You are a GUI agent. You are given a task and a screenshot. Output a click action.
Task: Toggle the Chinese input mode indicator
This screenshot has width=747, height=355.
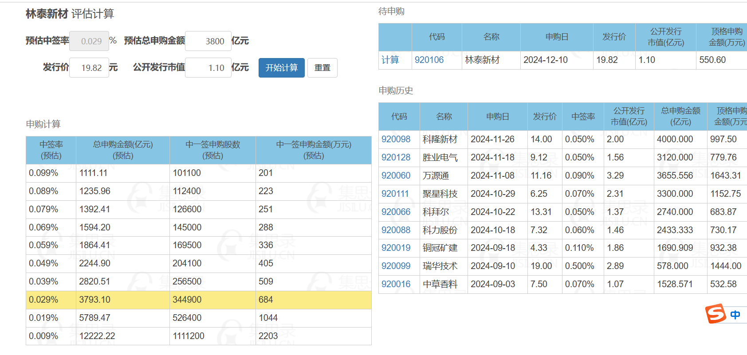coord(735,315)
